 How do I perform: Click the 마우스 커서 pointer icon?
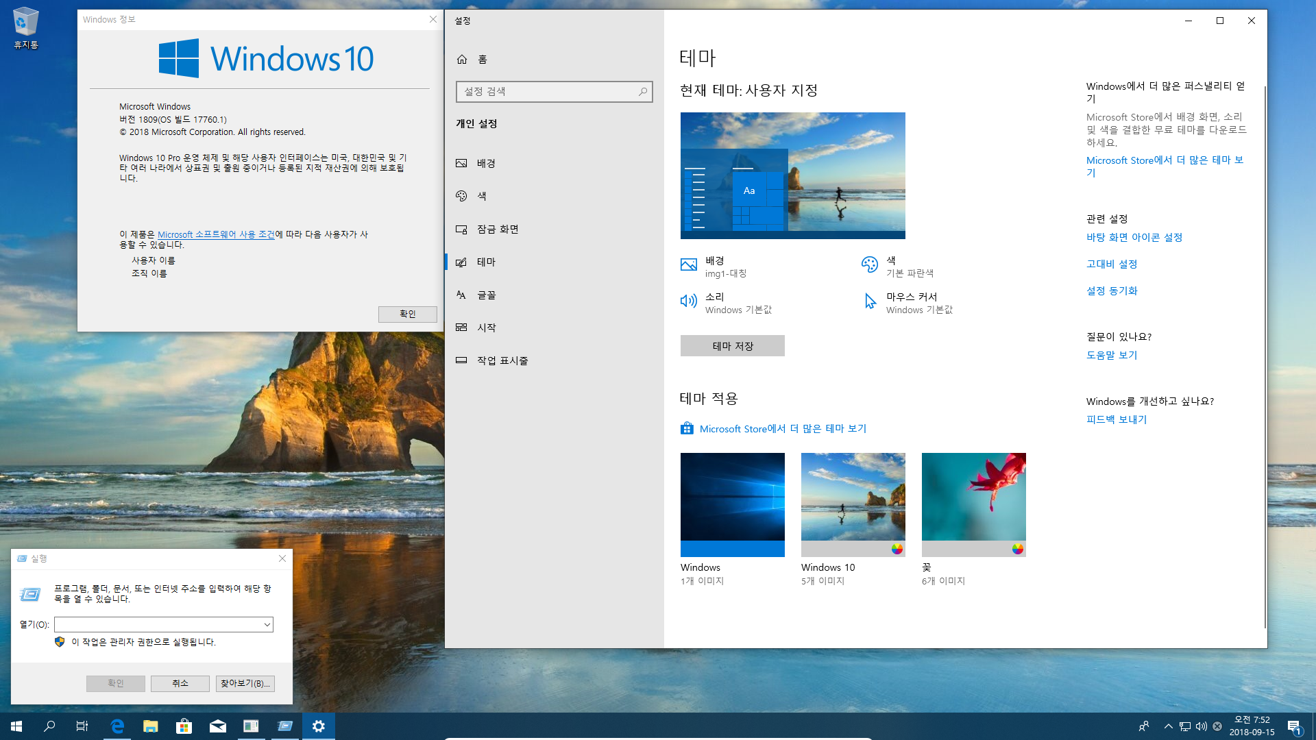pyautogui.click(x=870, y=301)
